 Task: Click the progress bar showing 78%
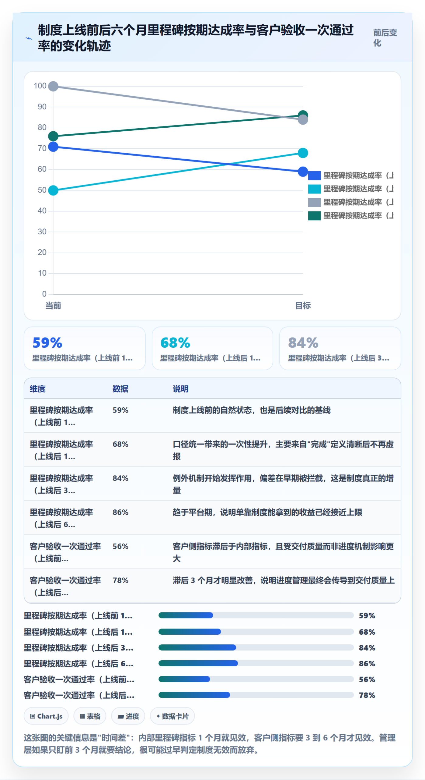pos(256,695)
